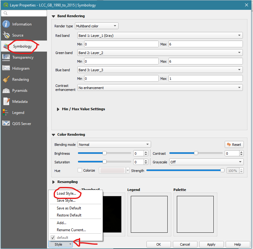Open the Render type dropdown

[96, 26]
